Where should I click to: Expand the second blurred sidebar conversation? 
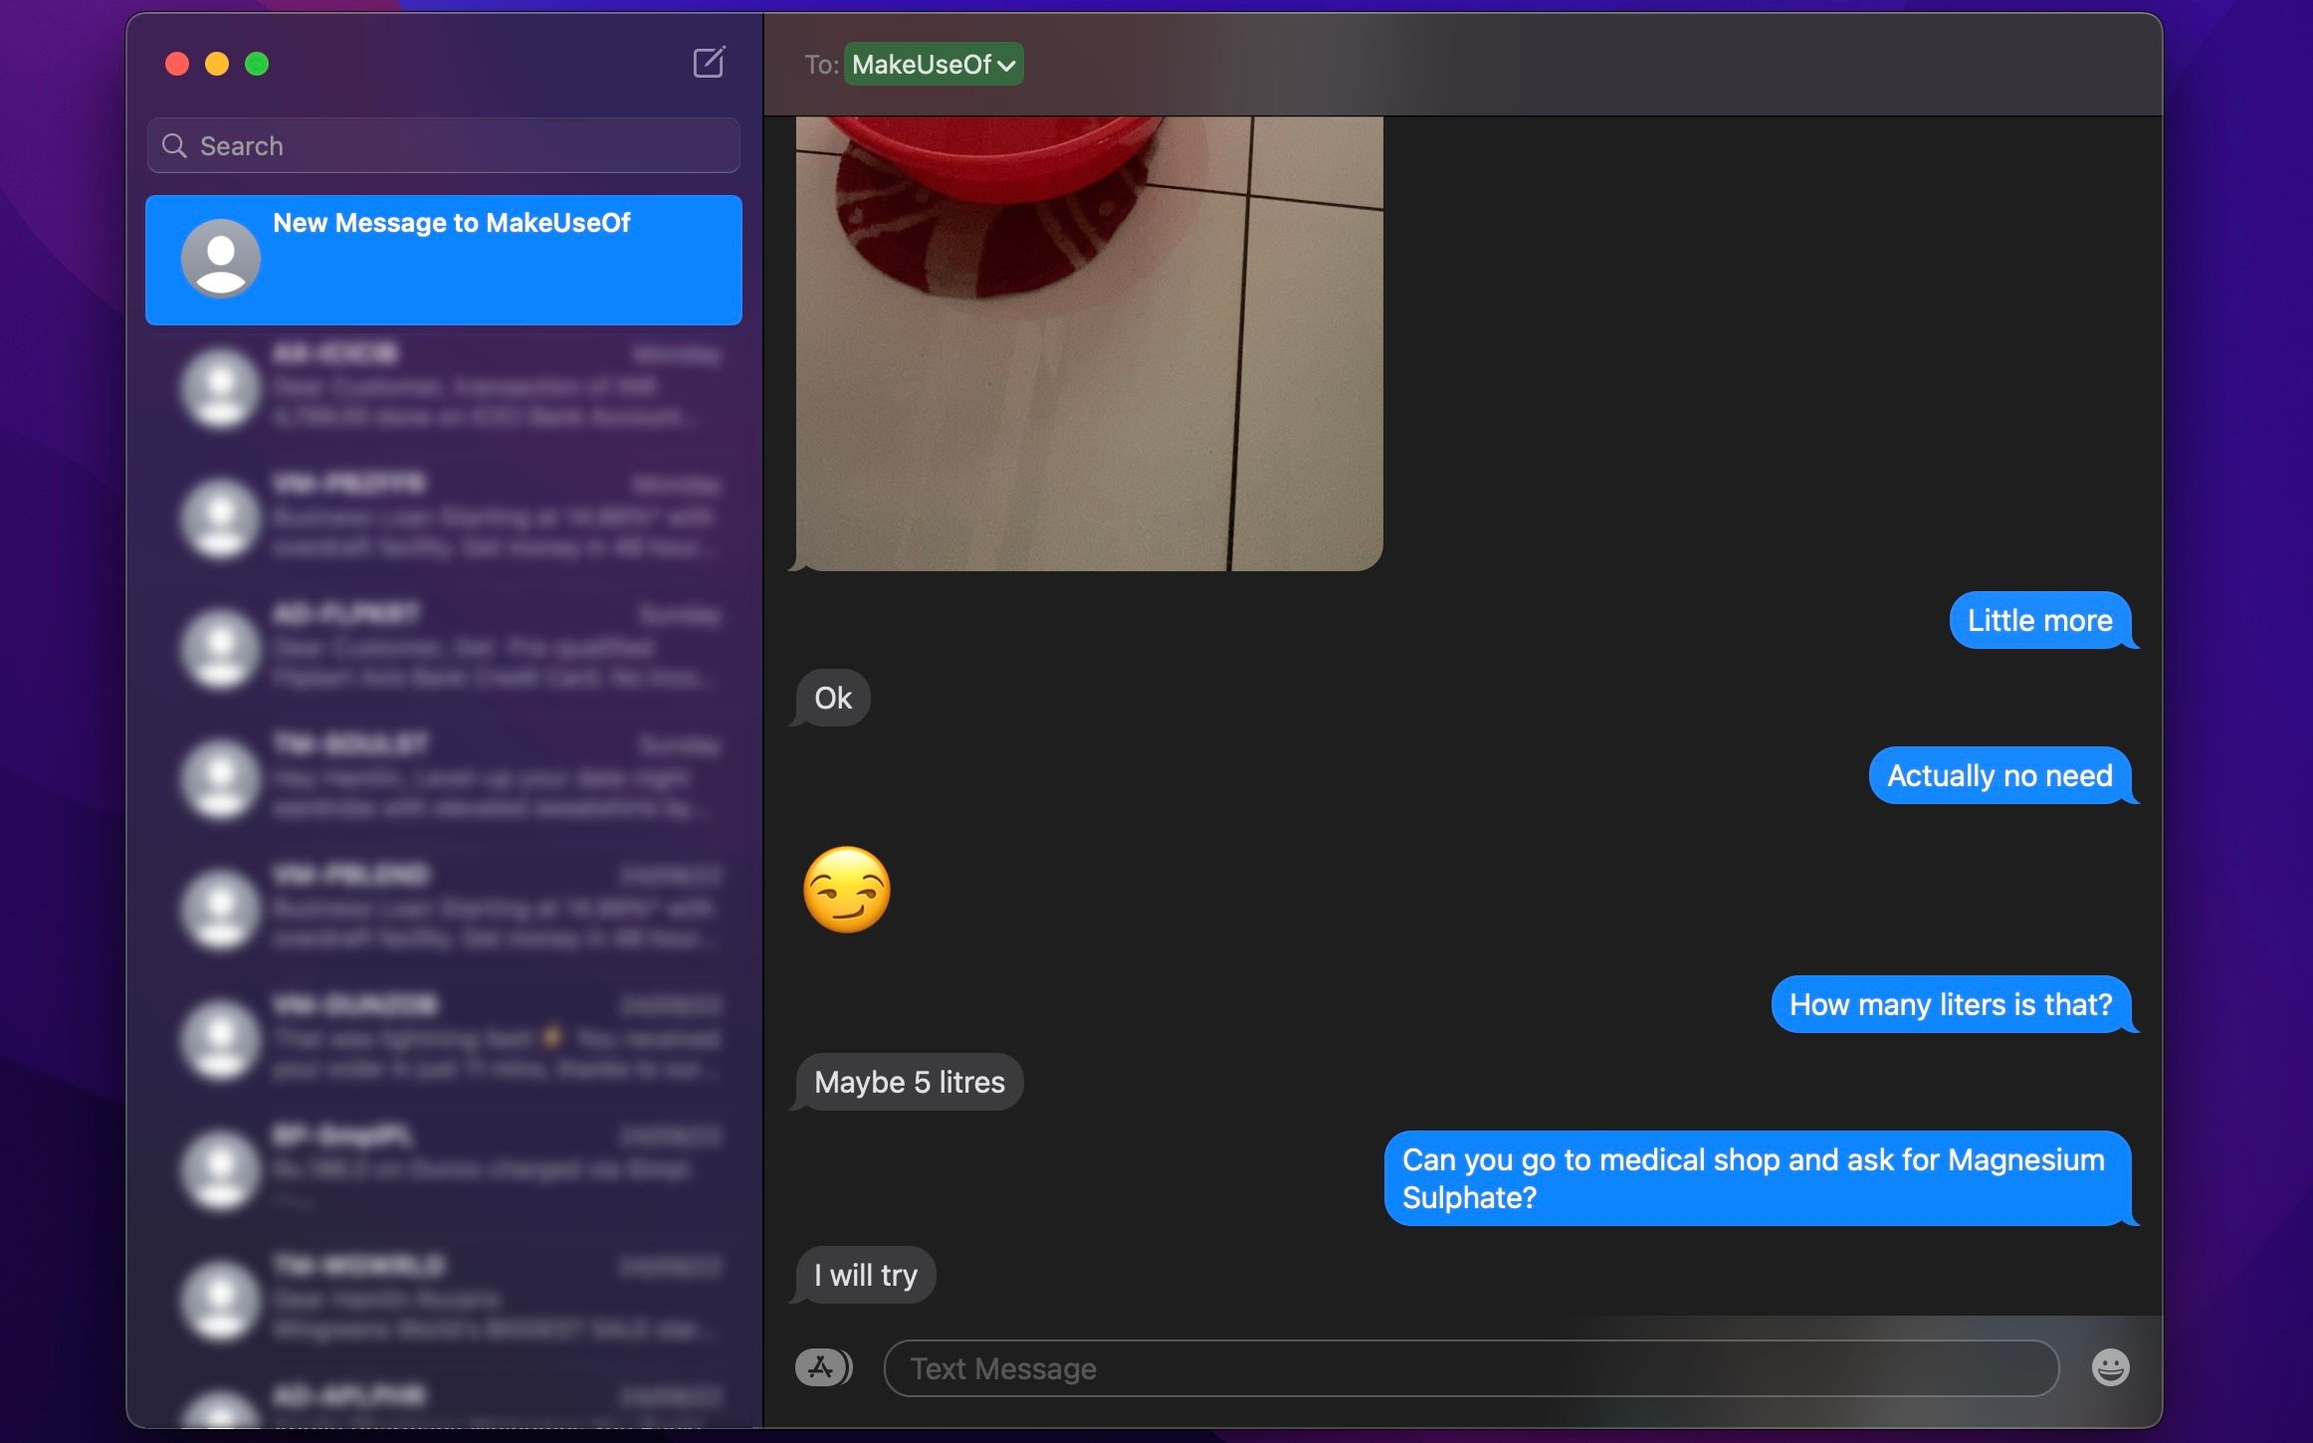coord(442,515)
